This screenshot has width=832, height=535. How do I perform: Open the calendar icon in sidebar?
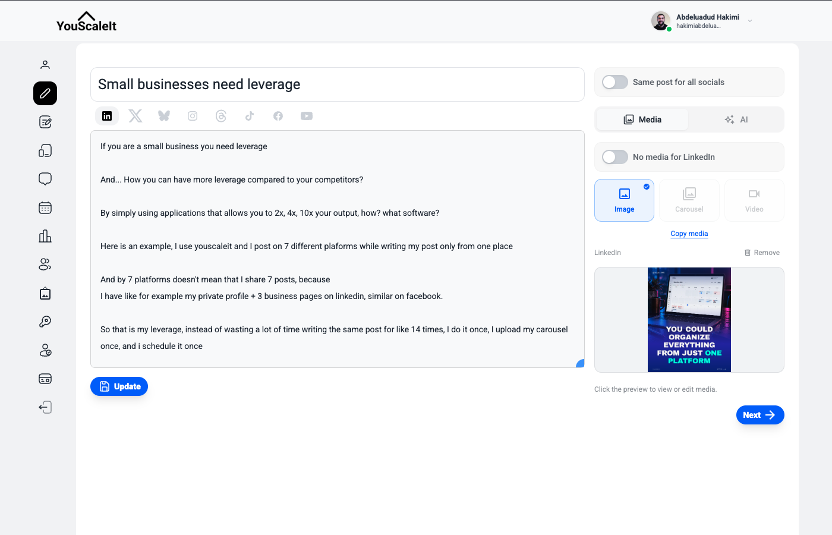pos(45,207)
